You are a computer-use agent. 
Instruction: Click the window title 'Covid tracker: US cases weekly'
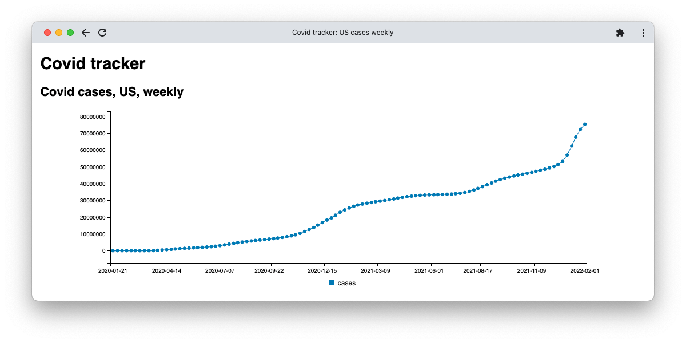pyautogui.click(x=343, y=33)
